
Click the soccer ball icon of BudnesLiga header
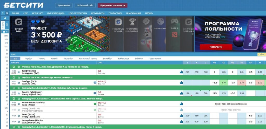point(14,77)
